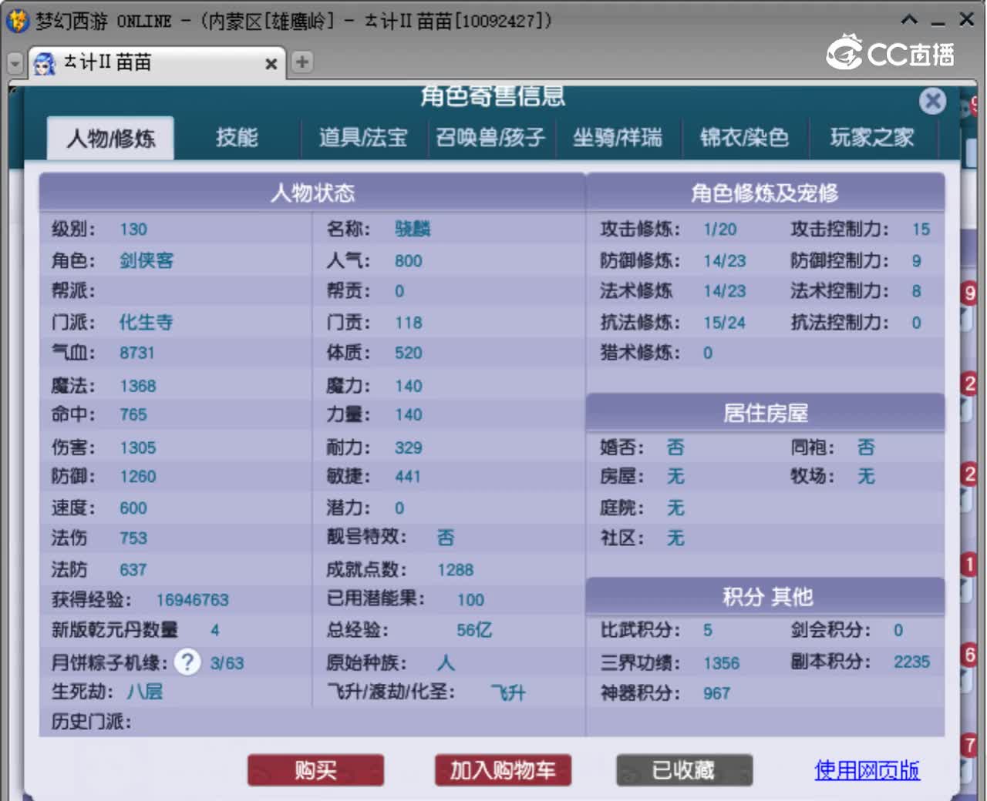Switch to the 玩家之家 tab
This screenshot has width=987, height=801.
[x=872, y=138]
